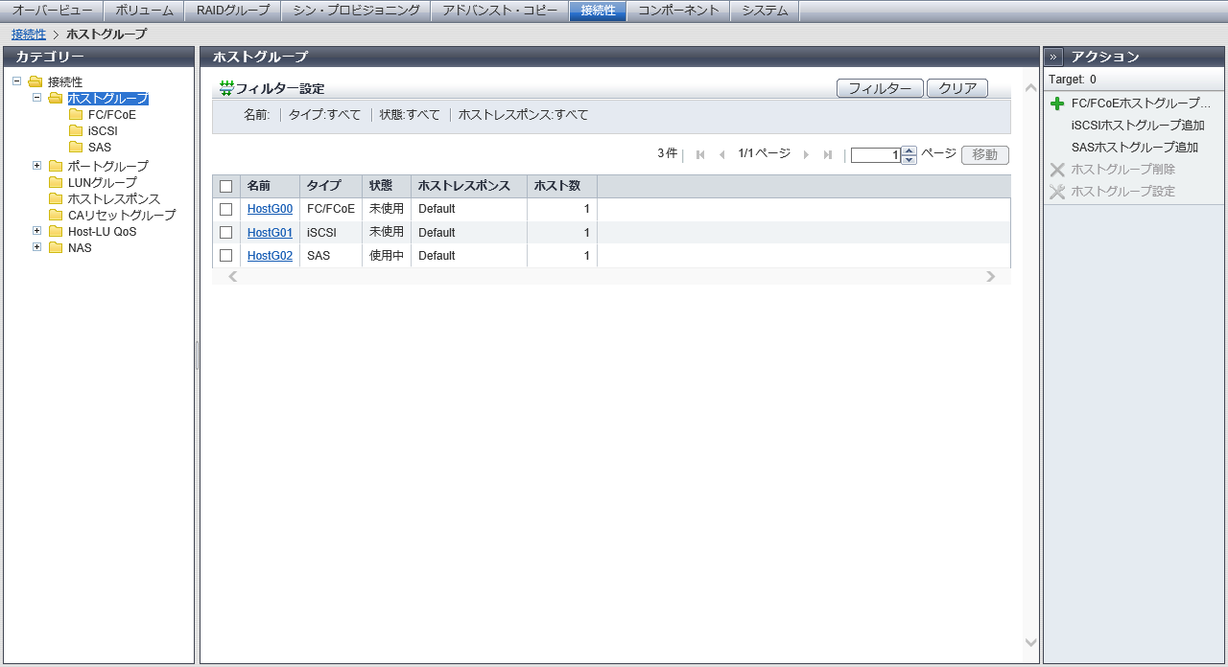This screenshot has height=667, width=1228.
Task: Click the iSCSI folder icon in tree
Action: click(76, 131)
